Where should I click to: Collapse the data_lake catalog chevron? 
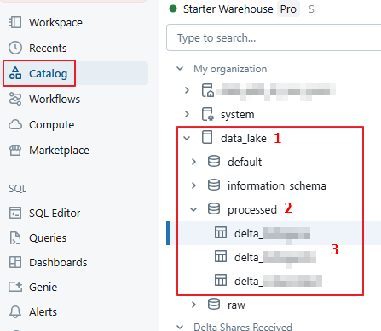coord(187,138)
